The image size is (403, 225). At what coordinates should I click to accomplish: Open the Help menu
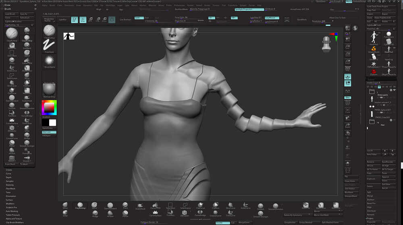coord(259,5)
